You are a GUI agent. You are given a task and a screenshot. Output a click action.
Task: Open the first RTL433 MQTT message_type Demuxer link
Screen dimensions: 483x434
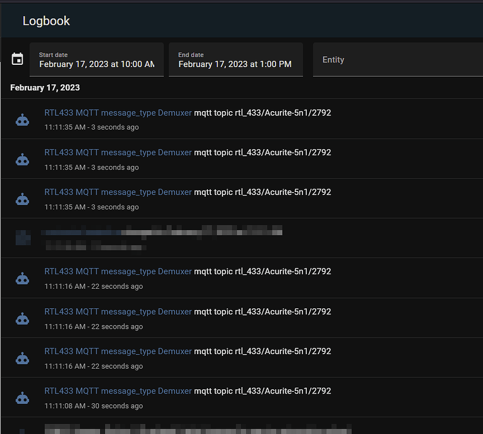click(x=118, y=112)
